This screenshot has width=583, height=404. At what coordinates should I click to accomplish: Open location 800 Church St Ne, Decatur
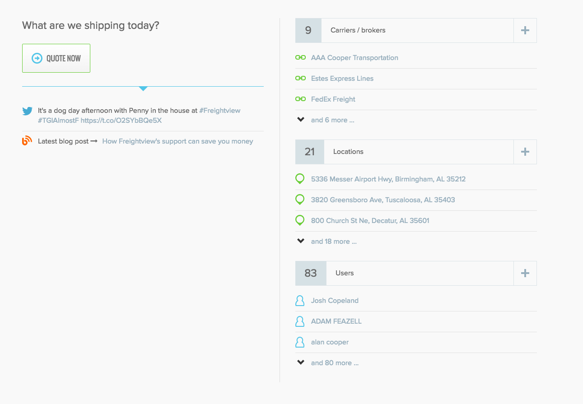click(x=370, y=221)
